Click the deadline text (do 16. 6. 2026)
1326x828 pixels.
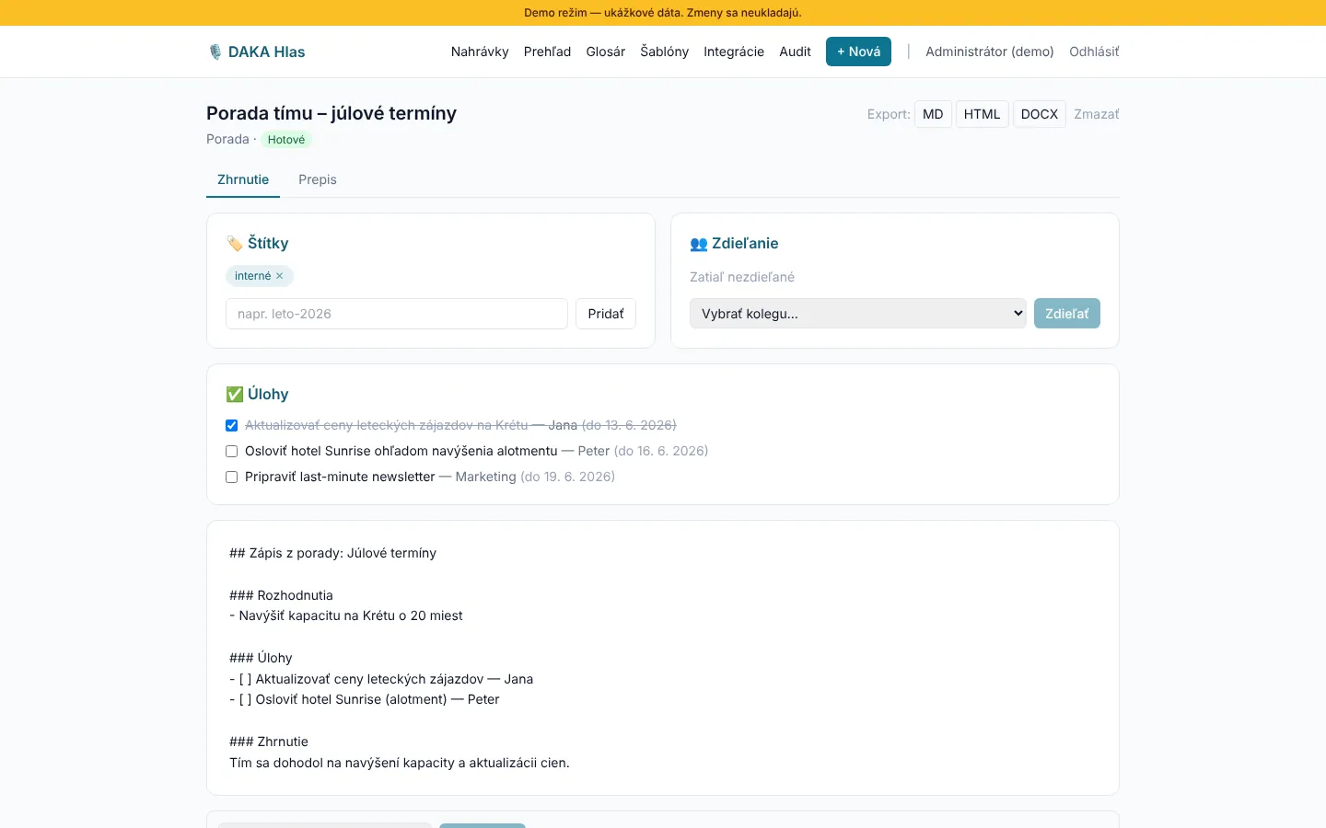pyautogui.click(x=661, y=451)
